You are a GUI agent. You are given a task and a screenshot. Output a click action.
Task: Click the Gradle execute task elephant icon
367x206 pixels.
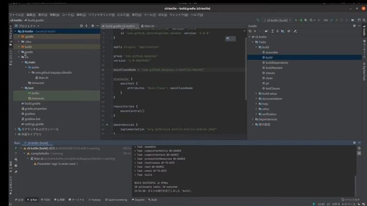[x=266, y=31]
